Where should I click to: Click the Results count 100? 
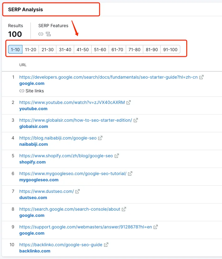click(x=15, y=34)
